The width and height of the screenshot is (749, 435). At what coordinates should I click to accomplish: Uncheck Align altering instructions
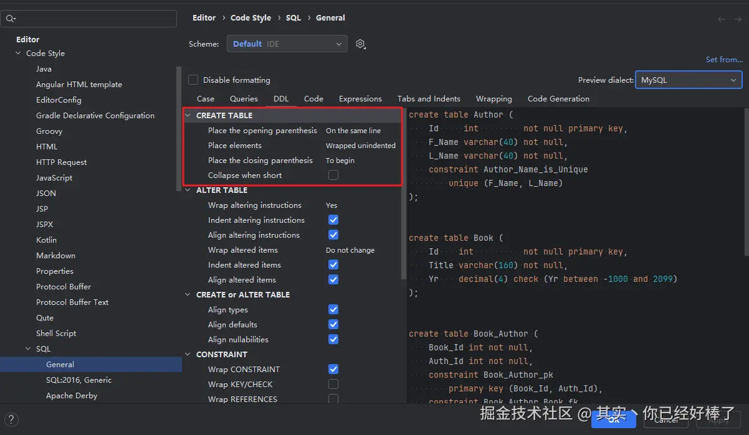pos(333,235)
